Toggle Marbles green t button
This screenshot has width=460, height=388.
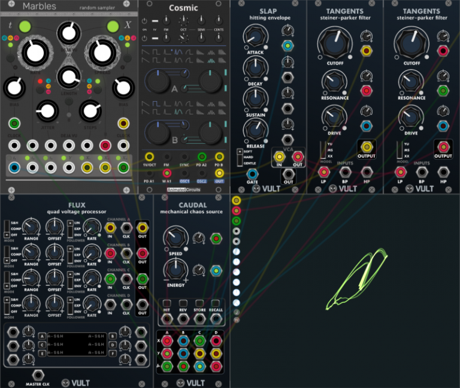pos(25,27)
